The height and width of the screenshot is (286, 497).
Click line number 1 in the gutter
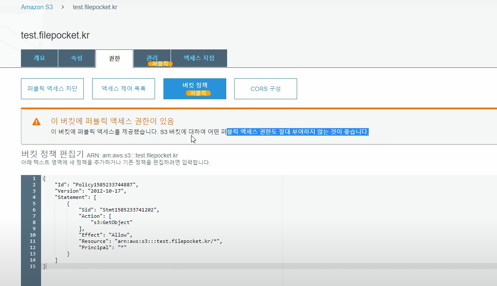click(x=34, y=178)
